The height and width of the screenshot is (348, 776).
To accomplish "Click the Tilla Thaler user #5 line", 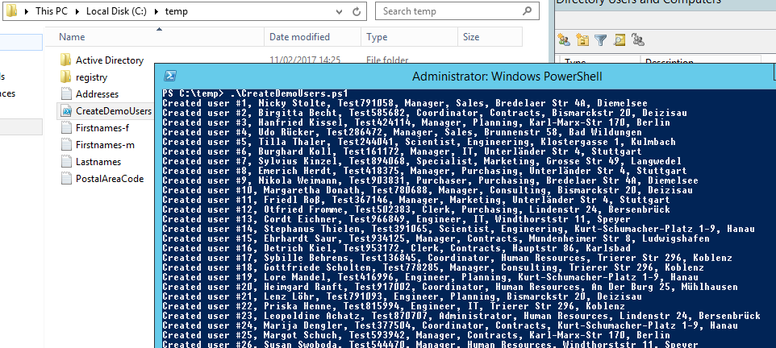I will [x=419, y=142].
